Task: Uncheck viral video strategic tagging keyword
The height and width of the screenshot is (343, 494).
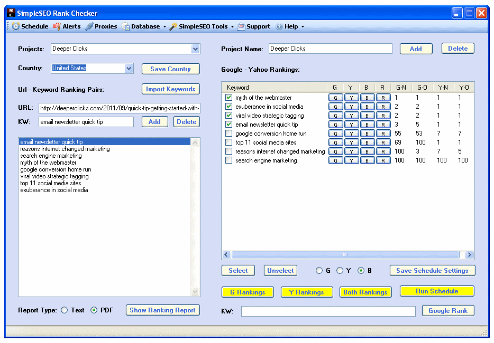Action: tap(228, 116)
